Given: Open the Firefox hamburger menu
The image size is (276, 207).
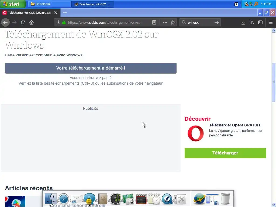Looking at the screenshot, I should pyautogui.click(x=271, y=22).
